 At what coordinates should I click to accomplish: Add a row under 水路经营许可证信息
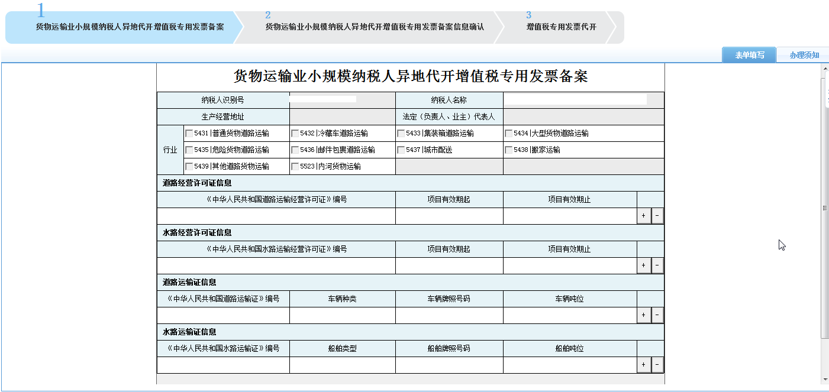click(x=643, y=265)
